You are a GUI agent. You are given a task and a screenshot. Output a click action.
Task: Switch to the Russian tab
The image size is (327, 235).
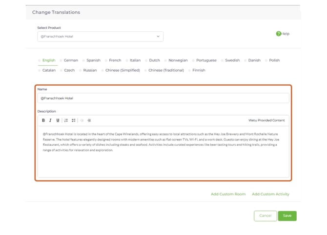pos(90,70)
